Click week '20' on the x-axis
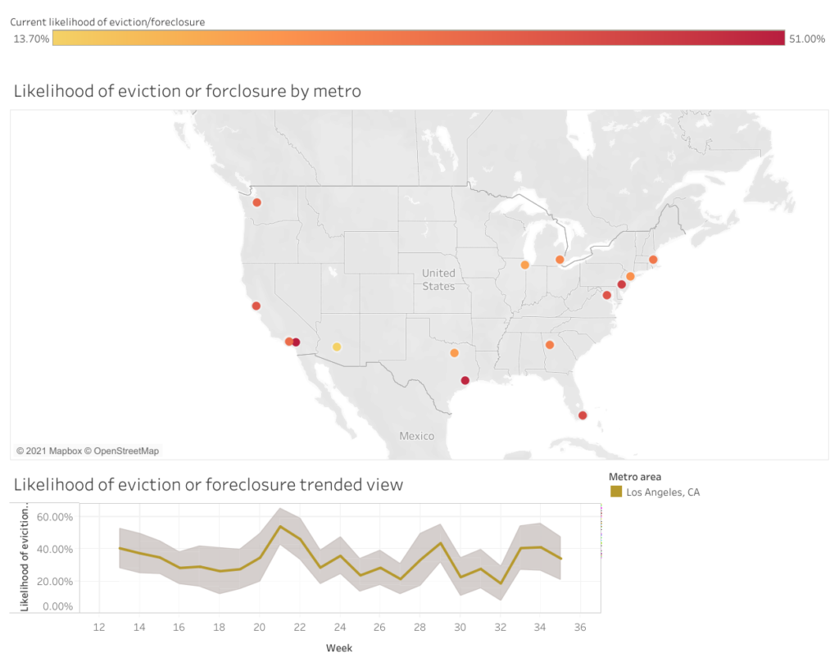Screen dimensions: 839x671 pos(260,627)
